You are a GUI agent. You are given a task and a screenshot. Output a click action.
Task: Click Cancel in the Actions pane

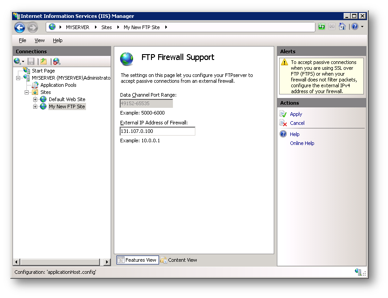click(297, 123)
